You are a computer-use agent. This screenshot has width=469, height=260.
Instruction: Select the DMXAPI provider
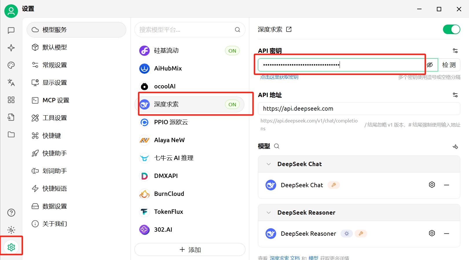190,176
